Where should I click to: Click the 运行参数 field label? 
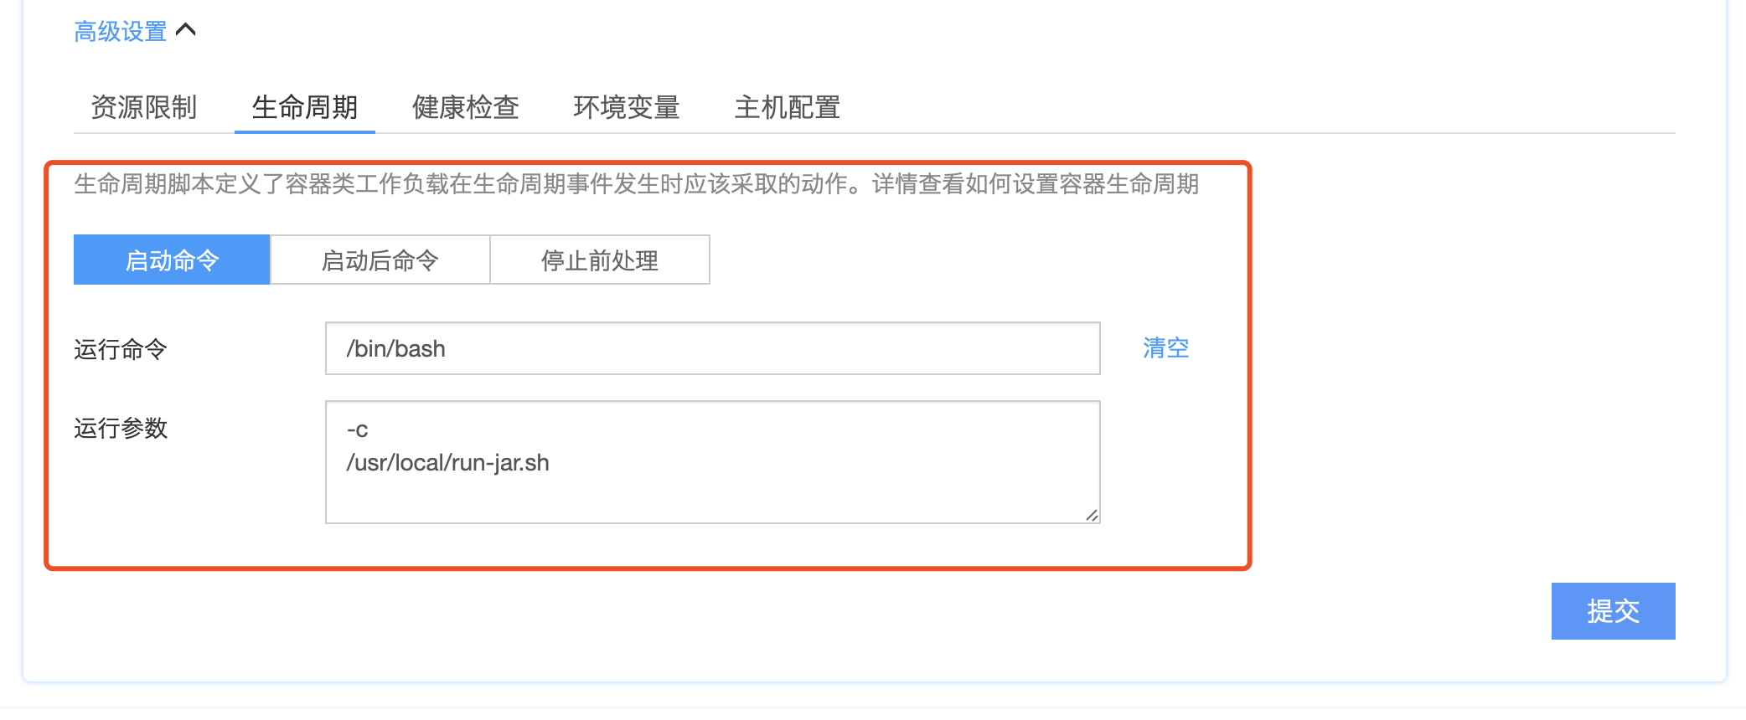click(121, 428)
